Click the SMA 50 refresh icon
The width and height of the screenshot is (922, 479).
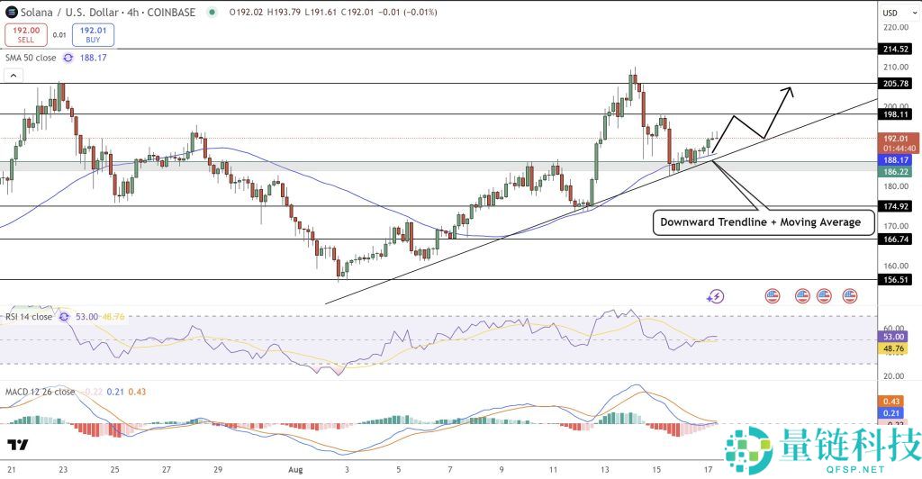(x=67, y=58)
